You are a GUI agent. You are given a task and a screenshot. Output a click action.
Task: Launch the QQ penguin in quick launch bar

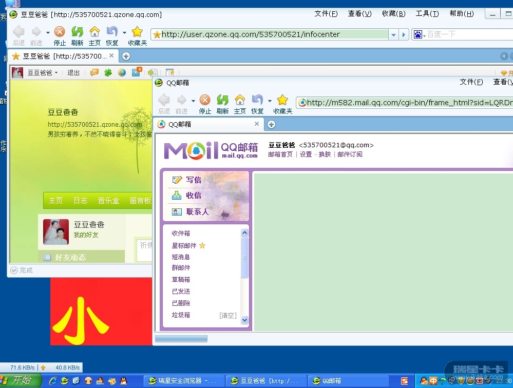pos(123,381)
